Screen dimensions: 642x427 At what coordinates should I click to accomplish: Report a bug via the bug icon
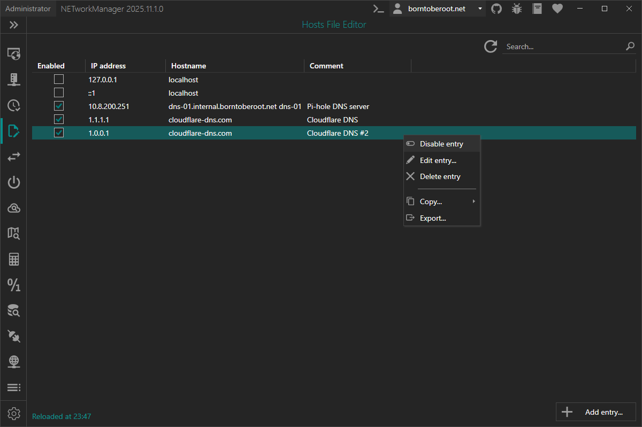tap(516, 9)
